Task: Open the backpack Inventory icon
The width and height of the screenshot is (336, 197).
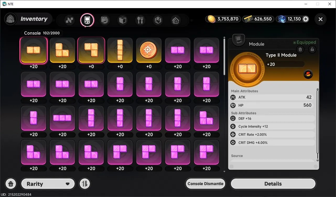Action: point(11,19)
